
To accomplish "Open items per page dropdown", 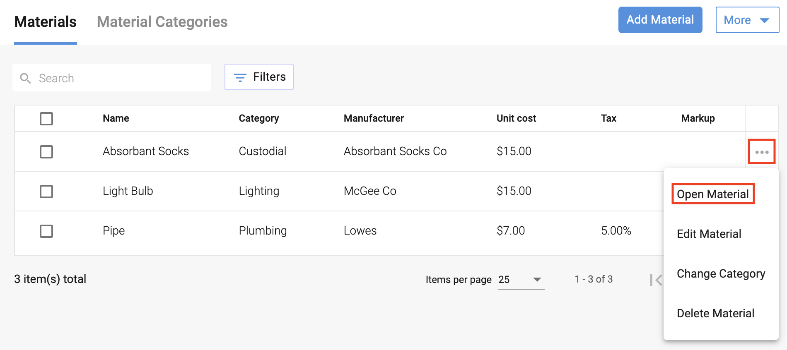I will pos(521,280).
